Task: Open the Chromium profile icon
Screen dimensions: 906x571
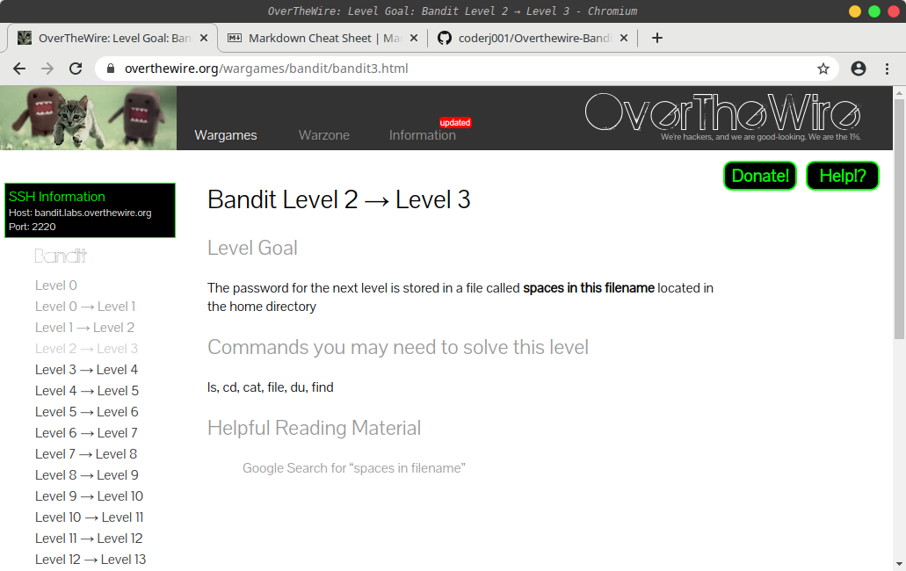Action: (x=859, y=69)
